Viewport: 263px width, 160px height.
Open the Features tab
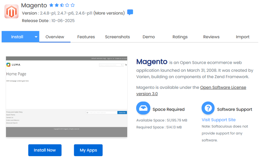(86, 37)
